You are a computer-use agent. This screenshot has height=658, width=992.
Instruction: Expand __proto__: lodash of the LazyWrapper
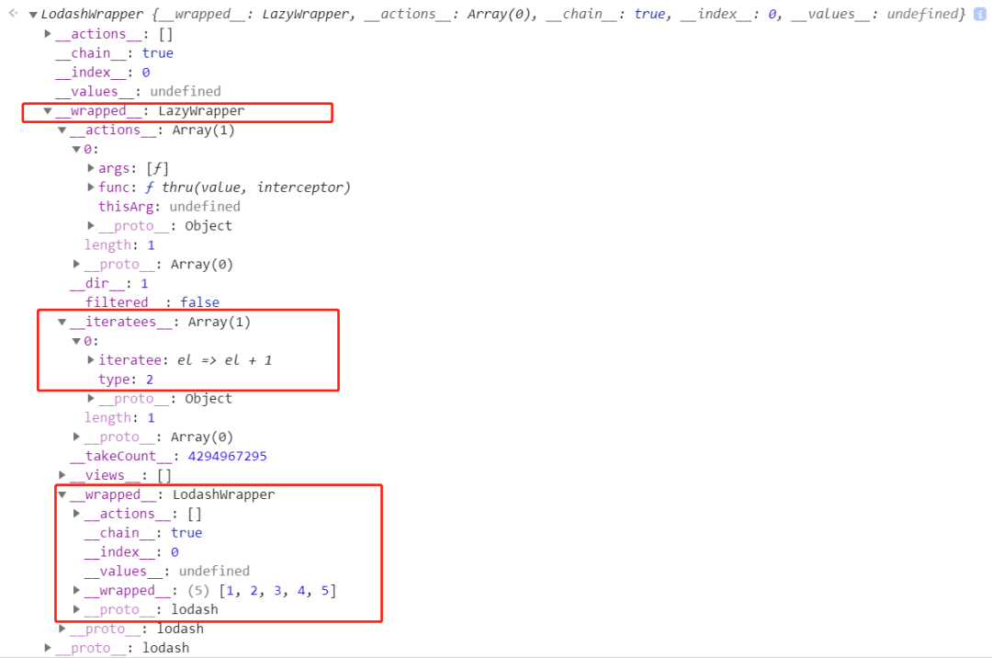[x=62, y=629]
